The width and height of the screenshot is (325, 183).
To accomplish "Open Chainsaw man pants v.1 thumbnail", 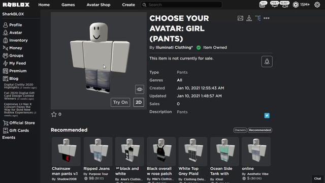I will click(67, 151).
